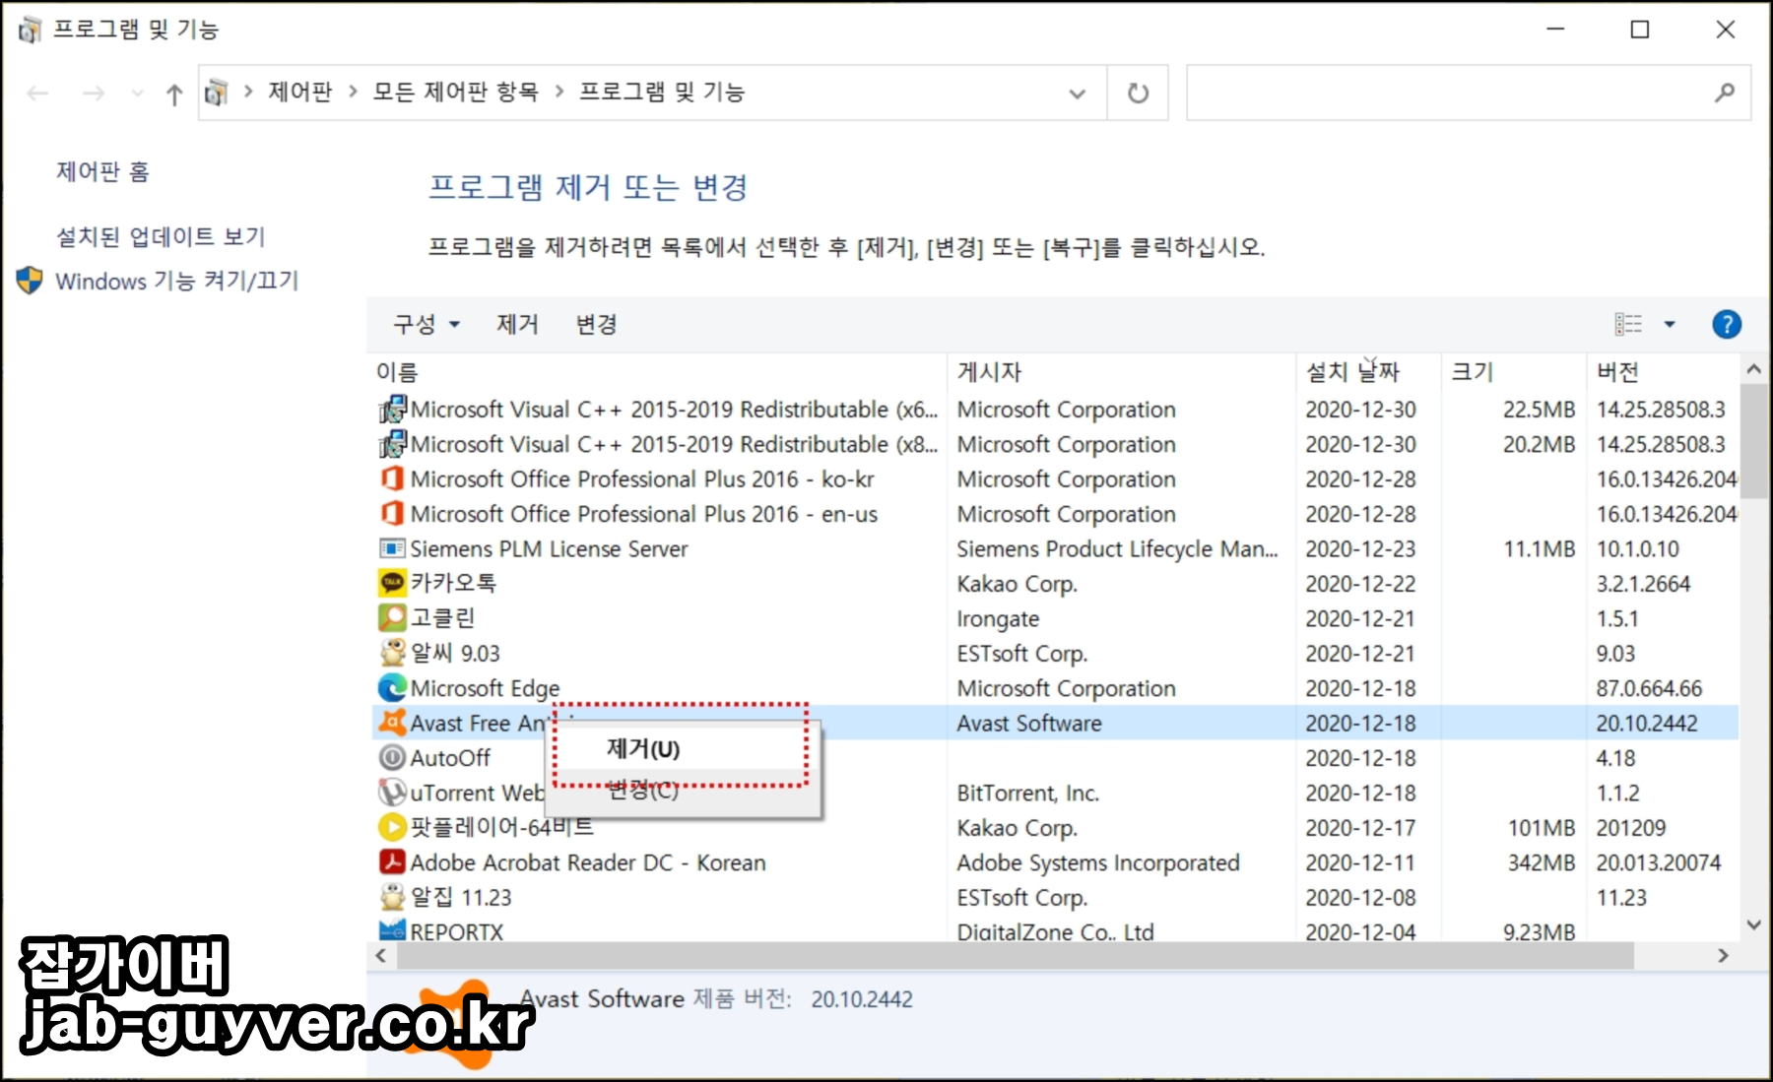The height and width of the screenshot is (1082, 1773).
Task: Select the Microsoft Edge program name
Action: (x=485, y=687)
